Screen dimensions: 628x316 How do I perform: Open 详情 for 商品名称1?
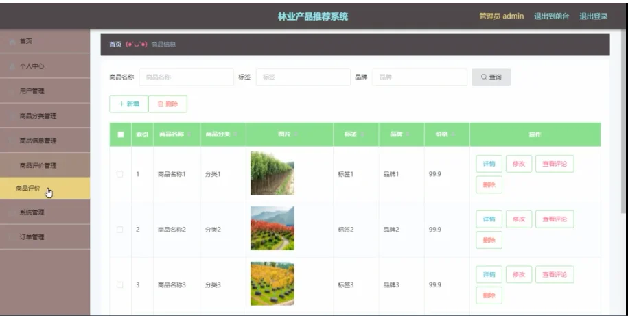coord(489,164)
